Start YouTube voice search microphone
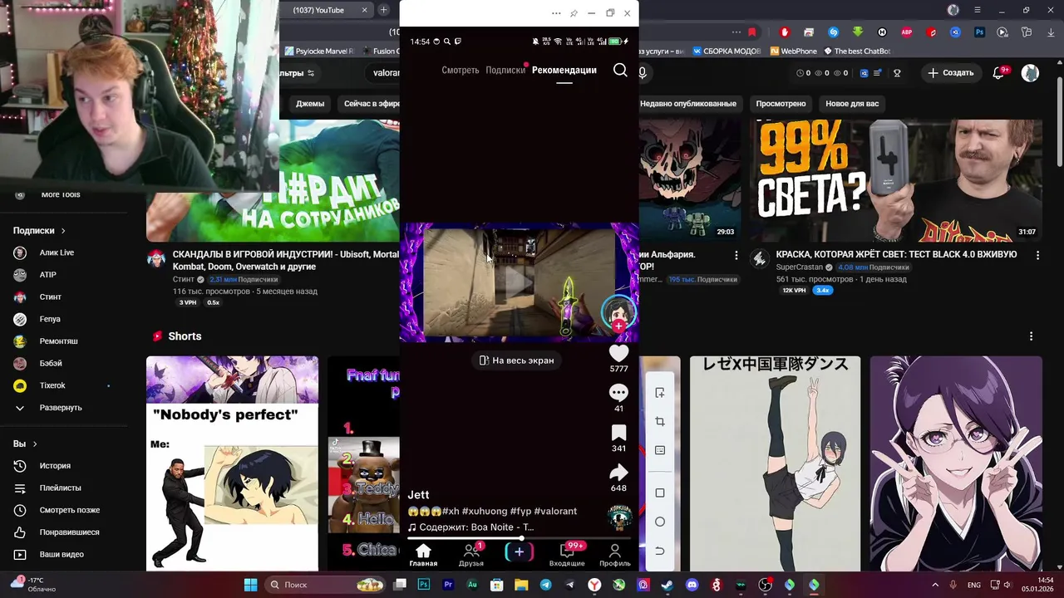 point(643,73)
